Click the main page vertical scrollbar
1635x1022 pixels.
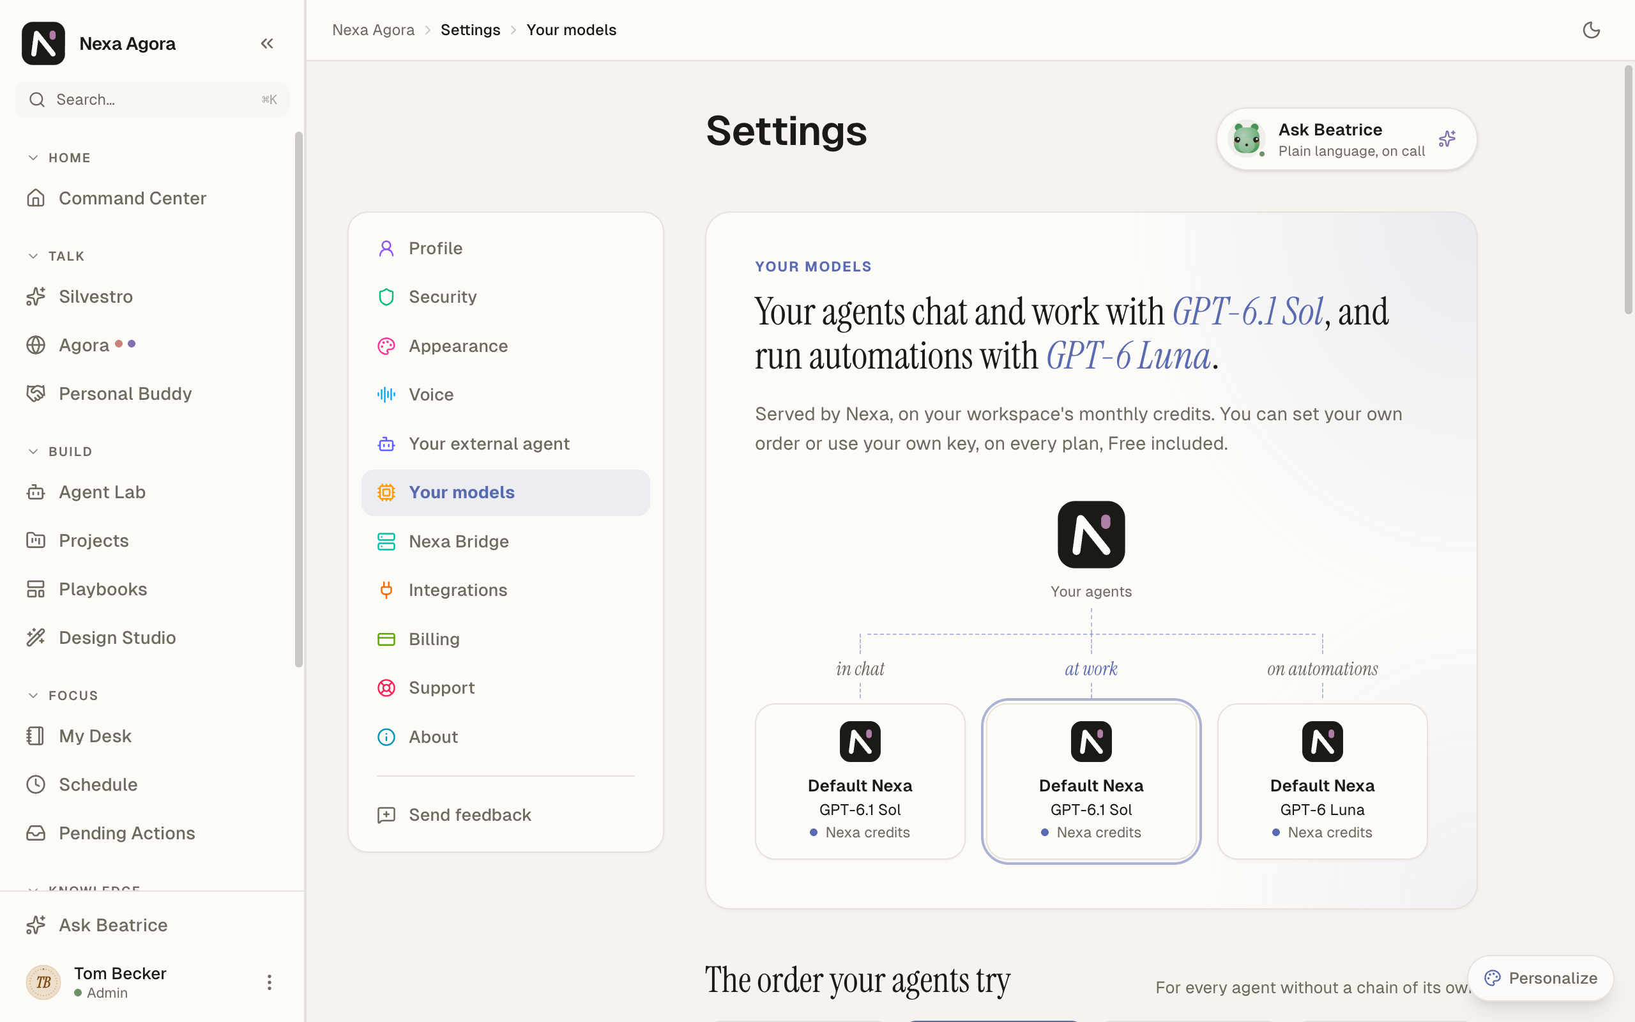coord(1628,189)
